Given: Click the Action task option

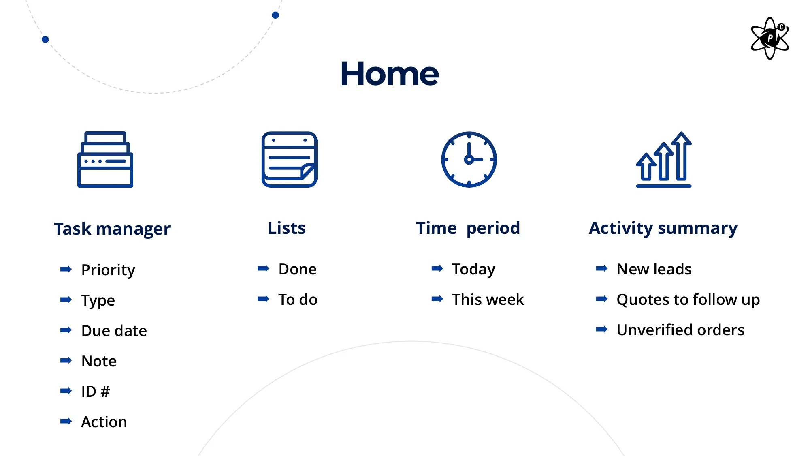Looking at the screenshot, I should point(103,421).
